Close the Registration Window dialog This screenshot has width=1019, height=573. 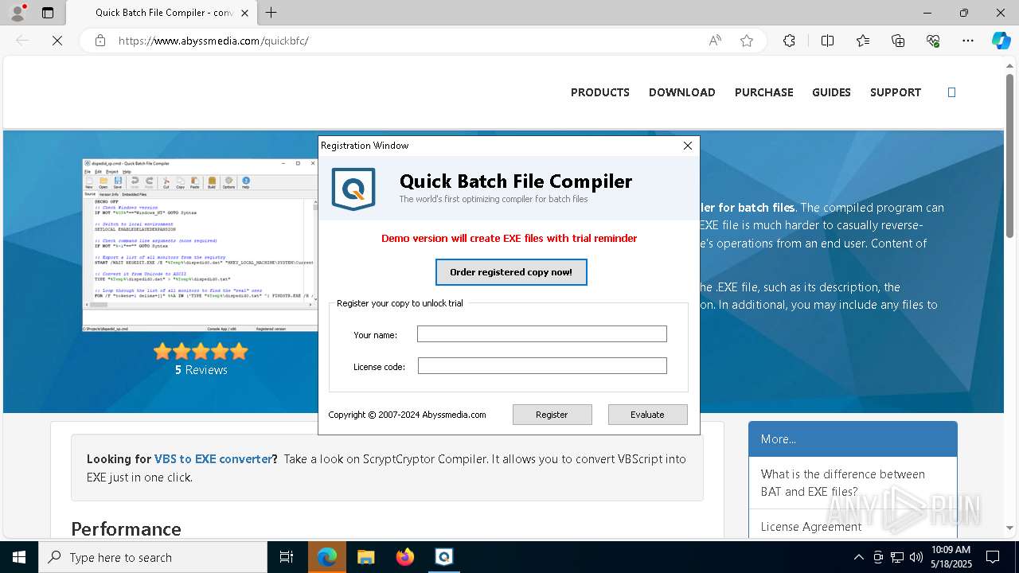coord(688,146)
